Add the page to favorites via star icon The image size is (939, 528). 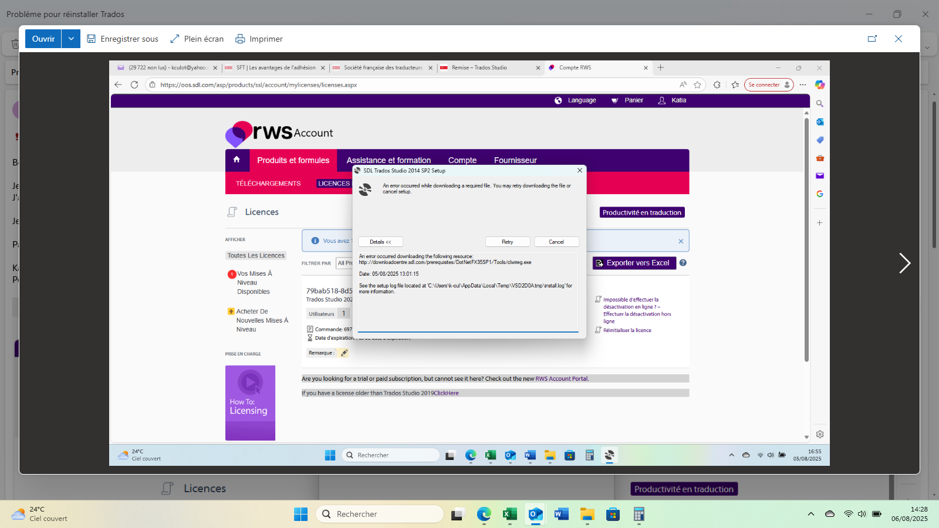(x=698, y=84)
